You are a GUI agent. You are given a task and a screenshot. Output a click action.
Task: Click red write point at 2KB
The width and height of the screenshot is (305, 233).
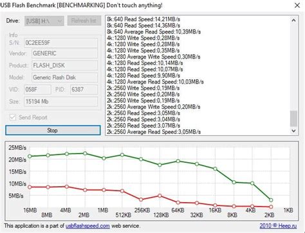(271, 207)
